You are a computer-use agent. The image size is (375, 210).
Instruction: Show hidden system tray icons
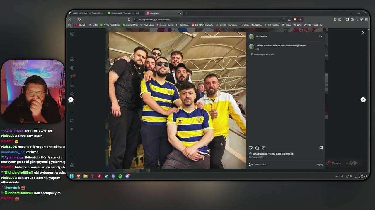click(x=337, y=176)
